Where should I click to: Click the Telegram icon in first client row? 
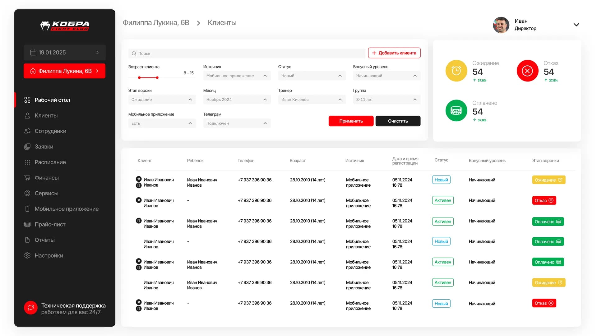(x=139, y=179)
